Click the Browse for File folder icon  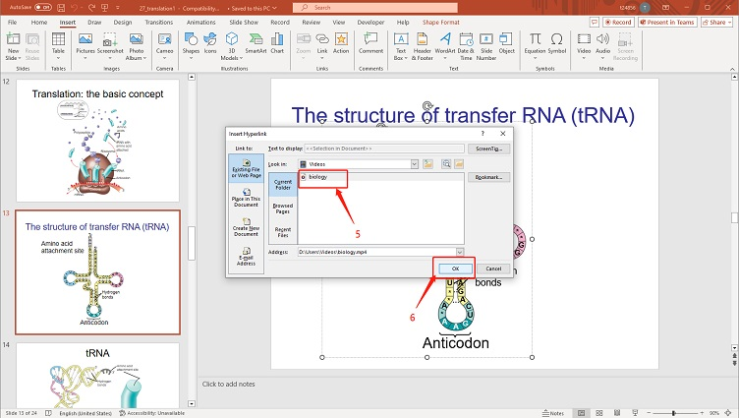coord(460,164)
